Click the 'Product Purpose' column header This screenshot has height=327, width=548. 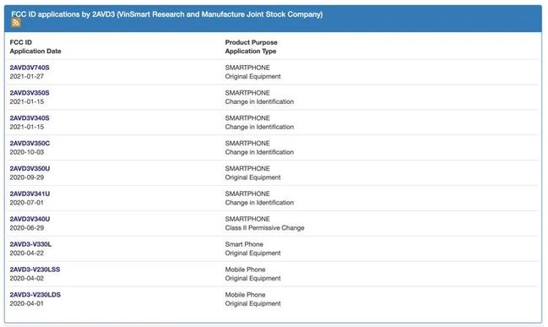coord(252,42)
